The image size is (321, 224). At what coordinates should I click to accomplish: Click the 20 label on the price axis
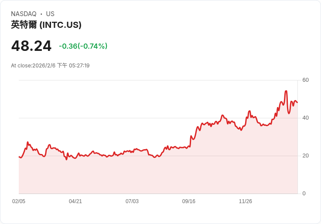(305, 156)
